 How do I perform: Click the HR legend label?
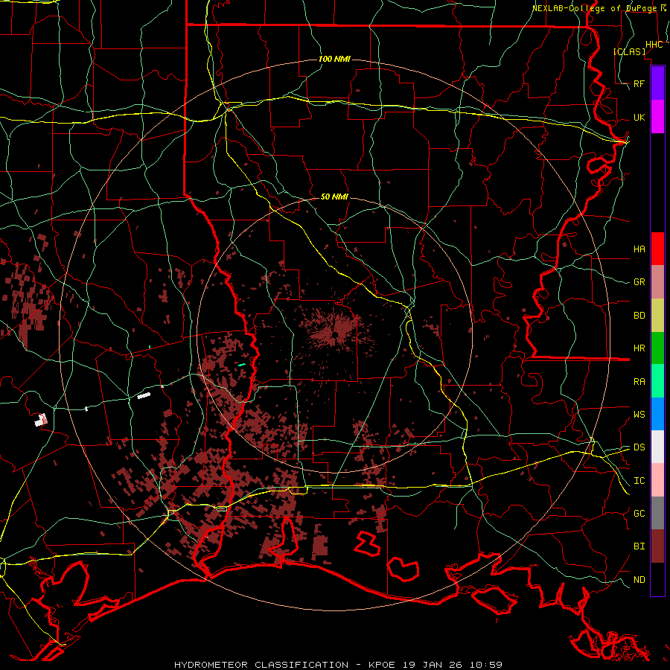click(x=639, y=348)
